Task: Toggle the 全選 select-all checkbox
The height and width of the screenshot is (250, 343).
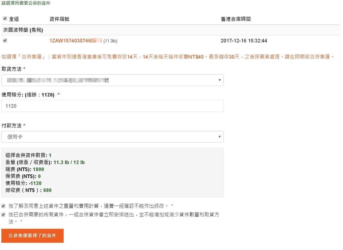Action: [x=5, y=19]
